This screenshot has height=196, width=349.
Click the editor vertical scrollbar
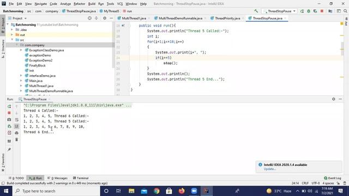pos(342,48)
